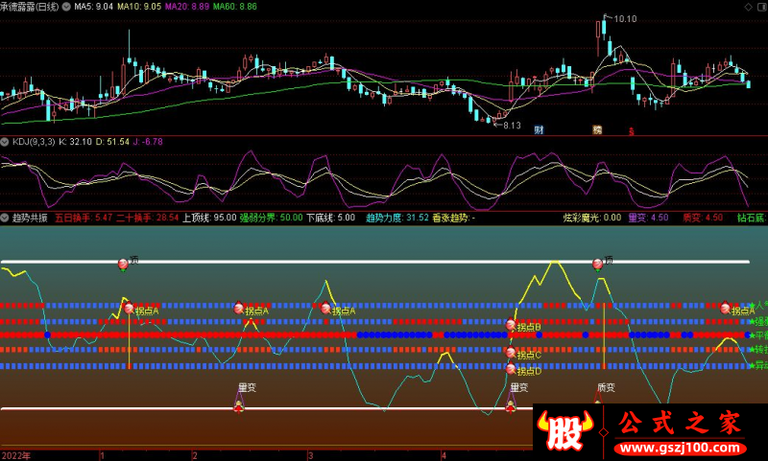
Task: Click the gear icon beside the KDJ indicator
Action: coord(5,141)
